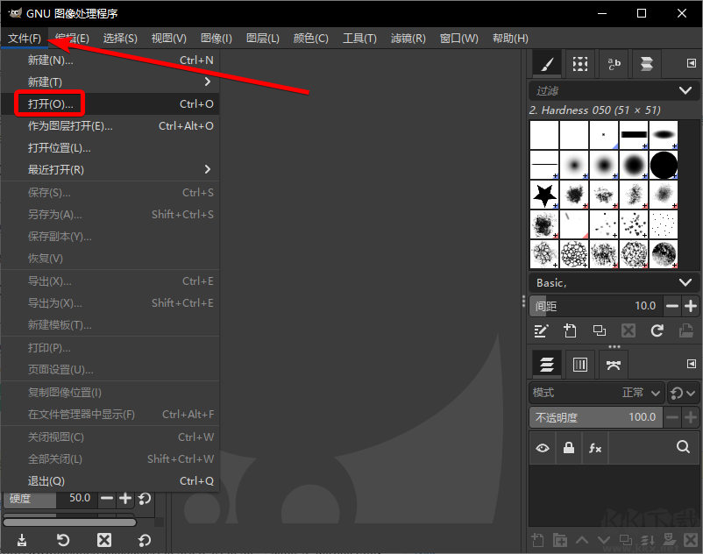
Task: Delete the selected brush
Action: click(628, 331)
